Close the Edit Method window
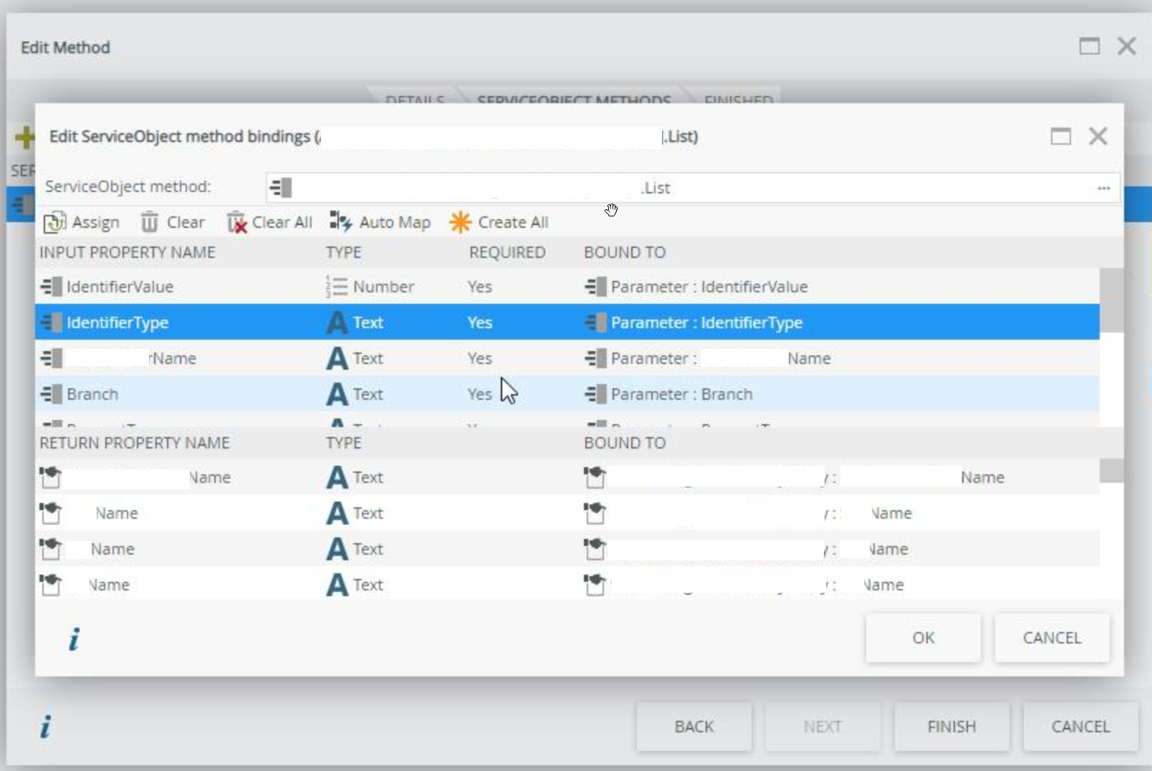The width and height of the screenshot is (1152, 771). coord(1127,47)
